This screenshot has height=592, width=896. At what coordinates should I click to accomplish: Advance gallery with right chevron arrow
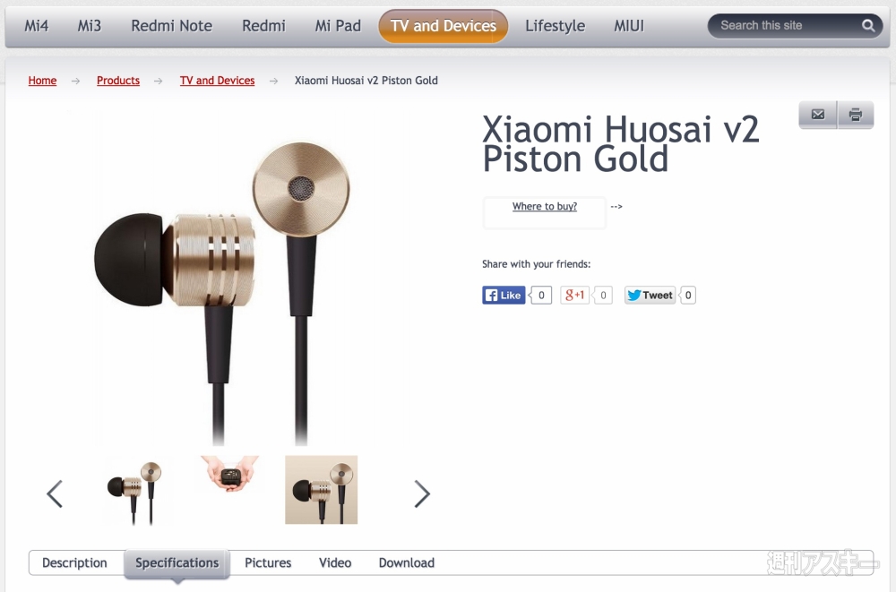point(422,493)
